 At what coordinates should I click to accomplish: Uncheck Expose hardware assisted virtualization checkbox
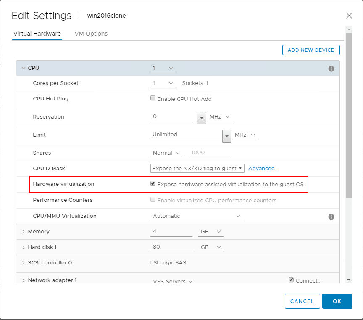tap(153, 184)
